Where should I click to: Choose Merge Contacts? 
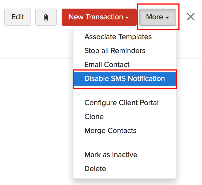pos(110,131)
